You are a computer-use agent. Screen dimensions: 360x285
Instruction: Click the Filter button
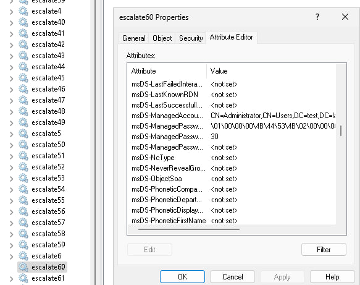(324, 250)
